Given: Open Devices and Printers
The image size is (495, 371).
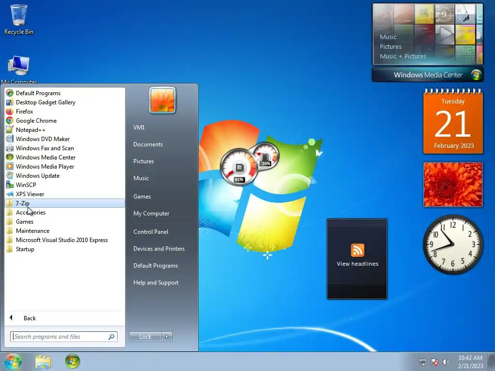Looking at the screenshot, I should [159, 249].
